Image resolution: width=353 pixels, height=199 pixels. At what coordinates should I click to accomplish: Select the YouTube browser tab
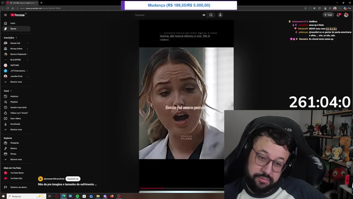(22, 3)
